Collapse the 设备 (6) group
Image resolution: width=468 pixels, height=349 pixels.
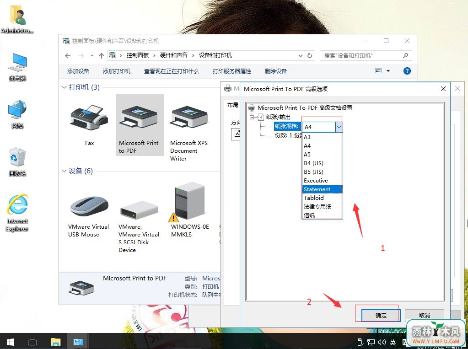pyautogui.click(x=64, y=171)
